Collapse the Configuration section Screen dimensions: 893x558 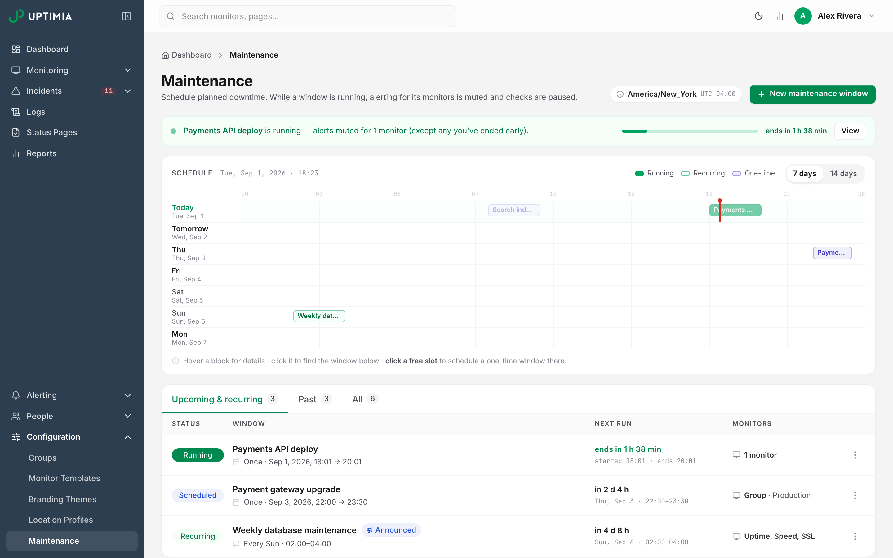128,437
